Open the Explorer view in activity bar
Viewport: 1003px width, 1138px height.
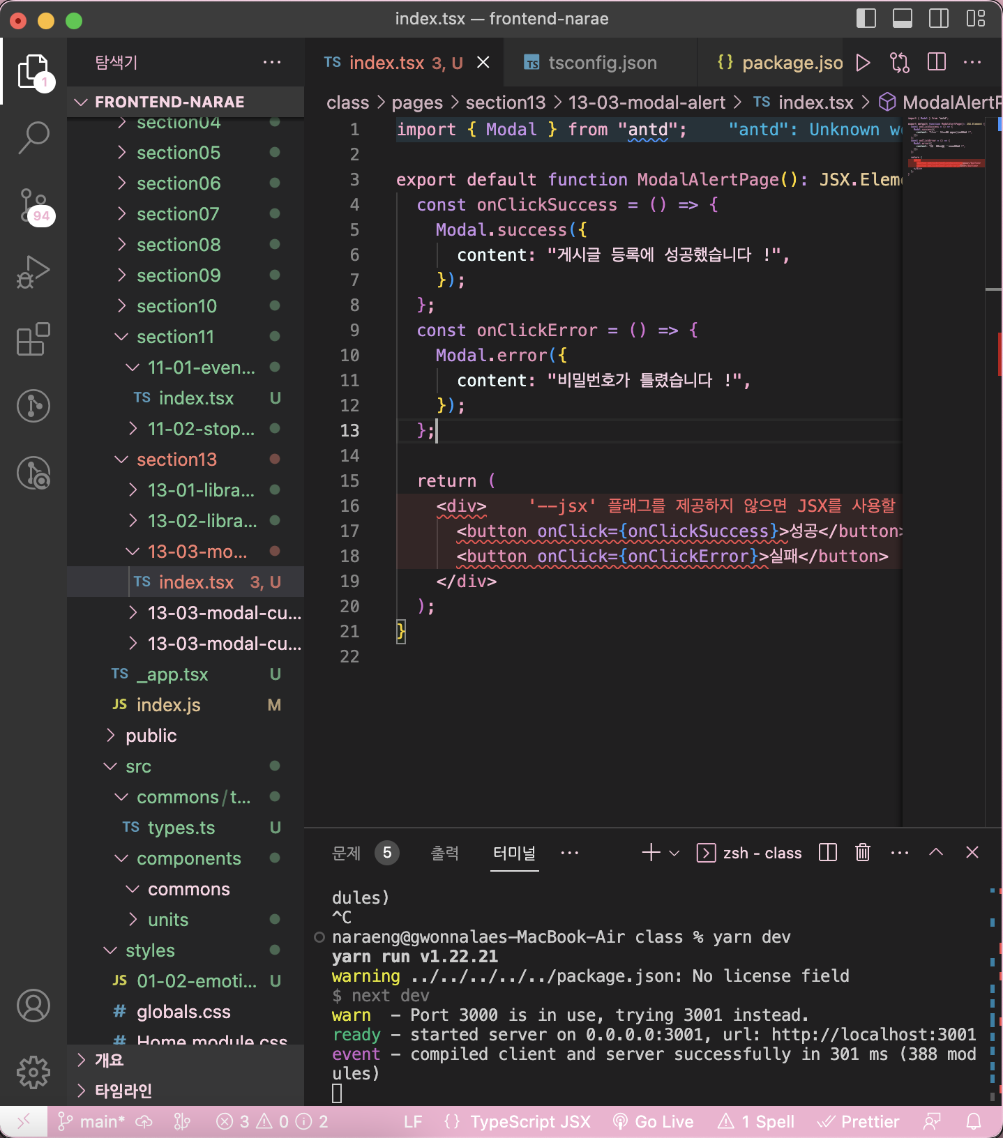click(33, 71)
